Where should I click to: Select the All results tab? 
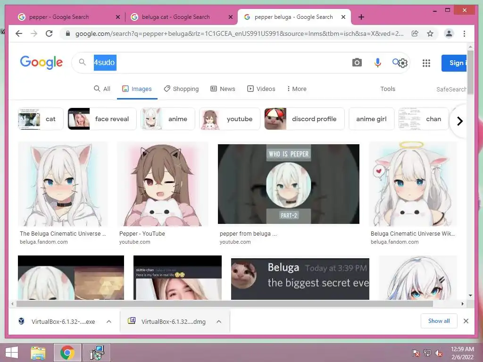click(102, 89)
